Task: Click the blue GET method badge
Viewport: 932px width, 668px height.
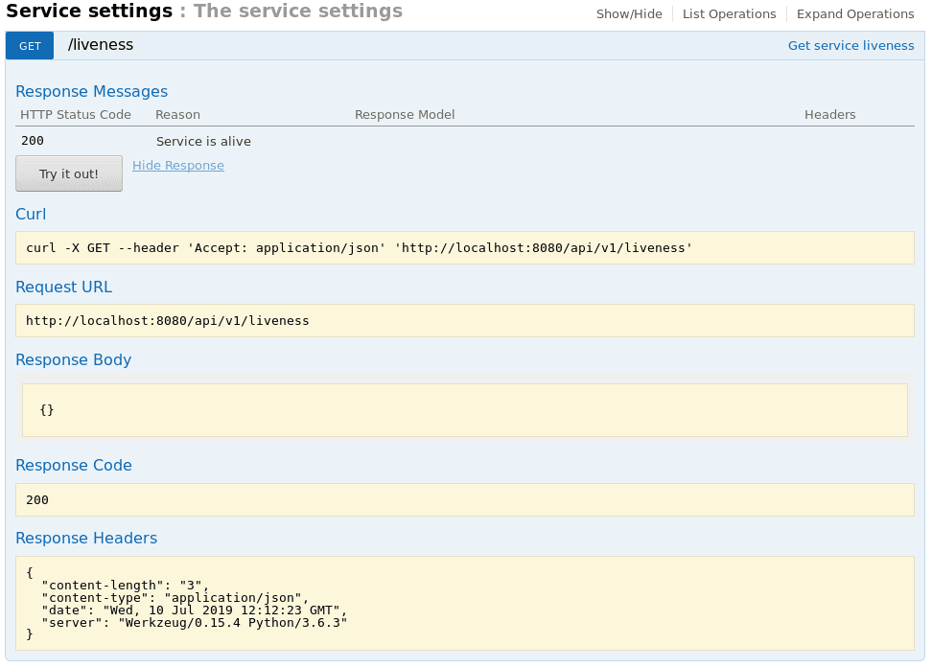Action: [x=30, y=46]
